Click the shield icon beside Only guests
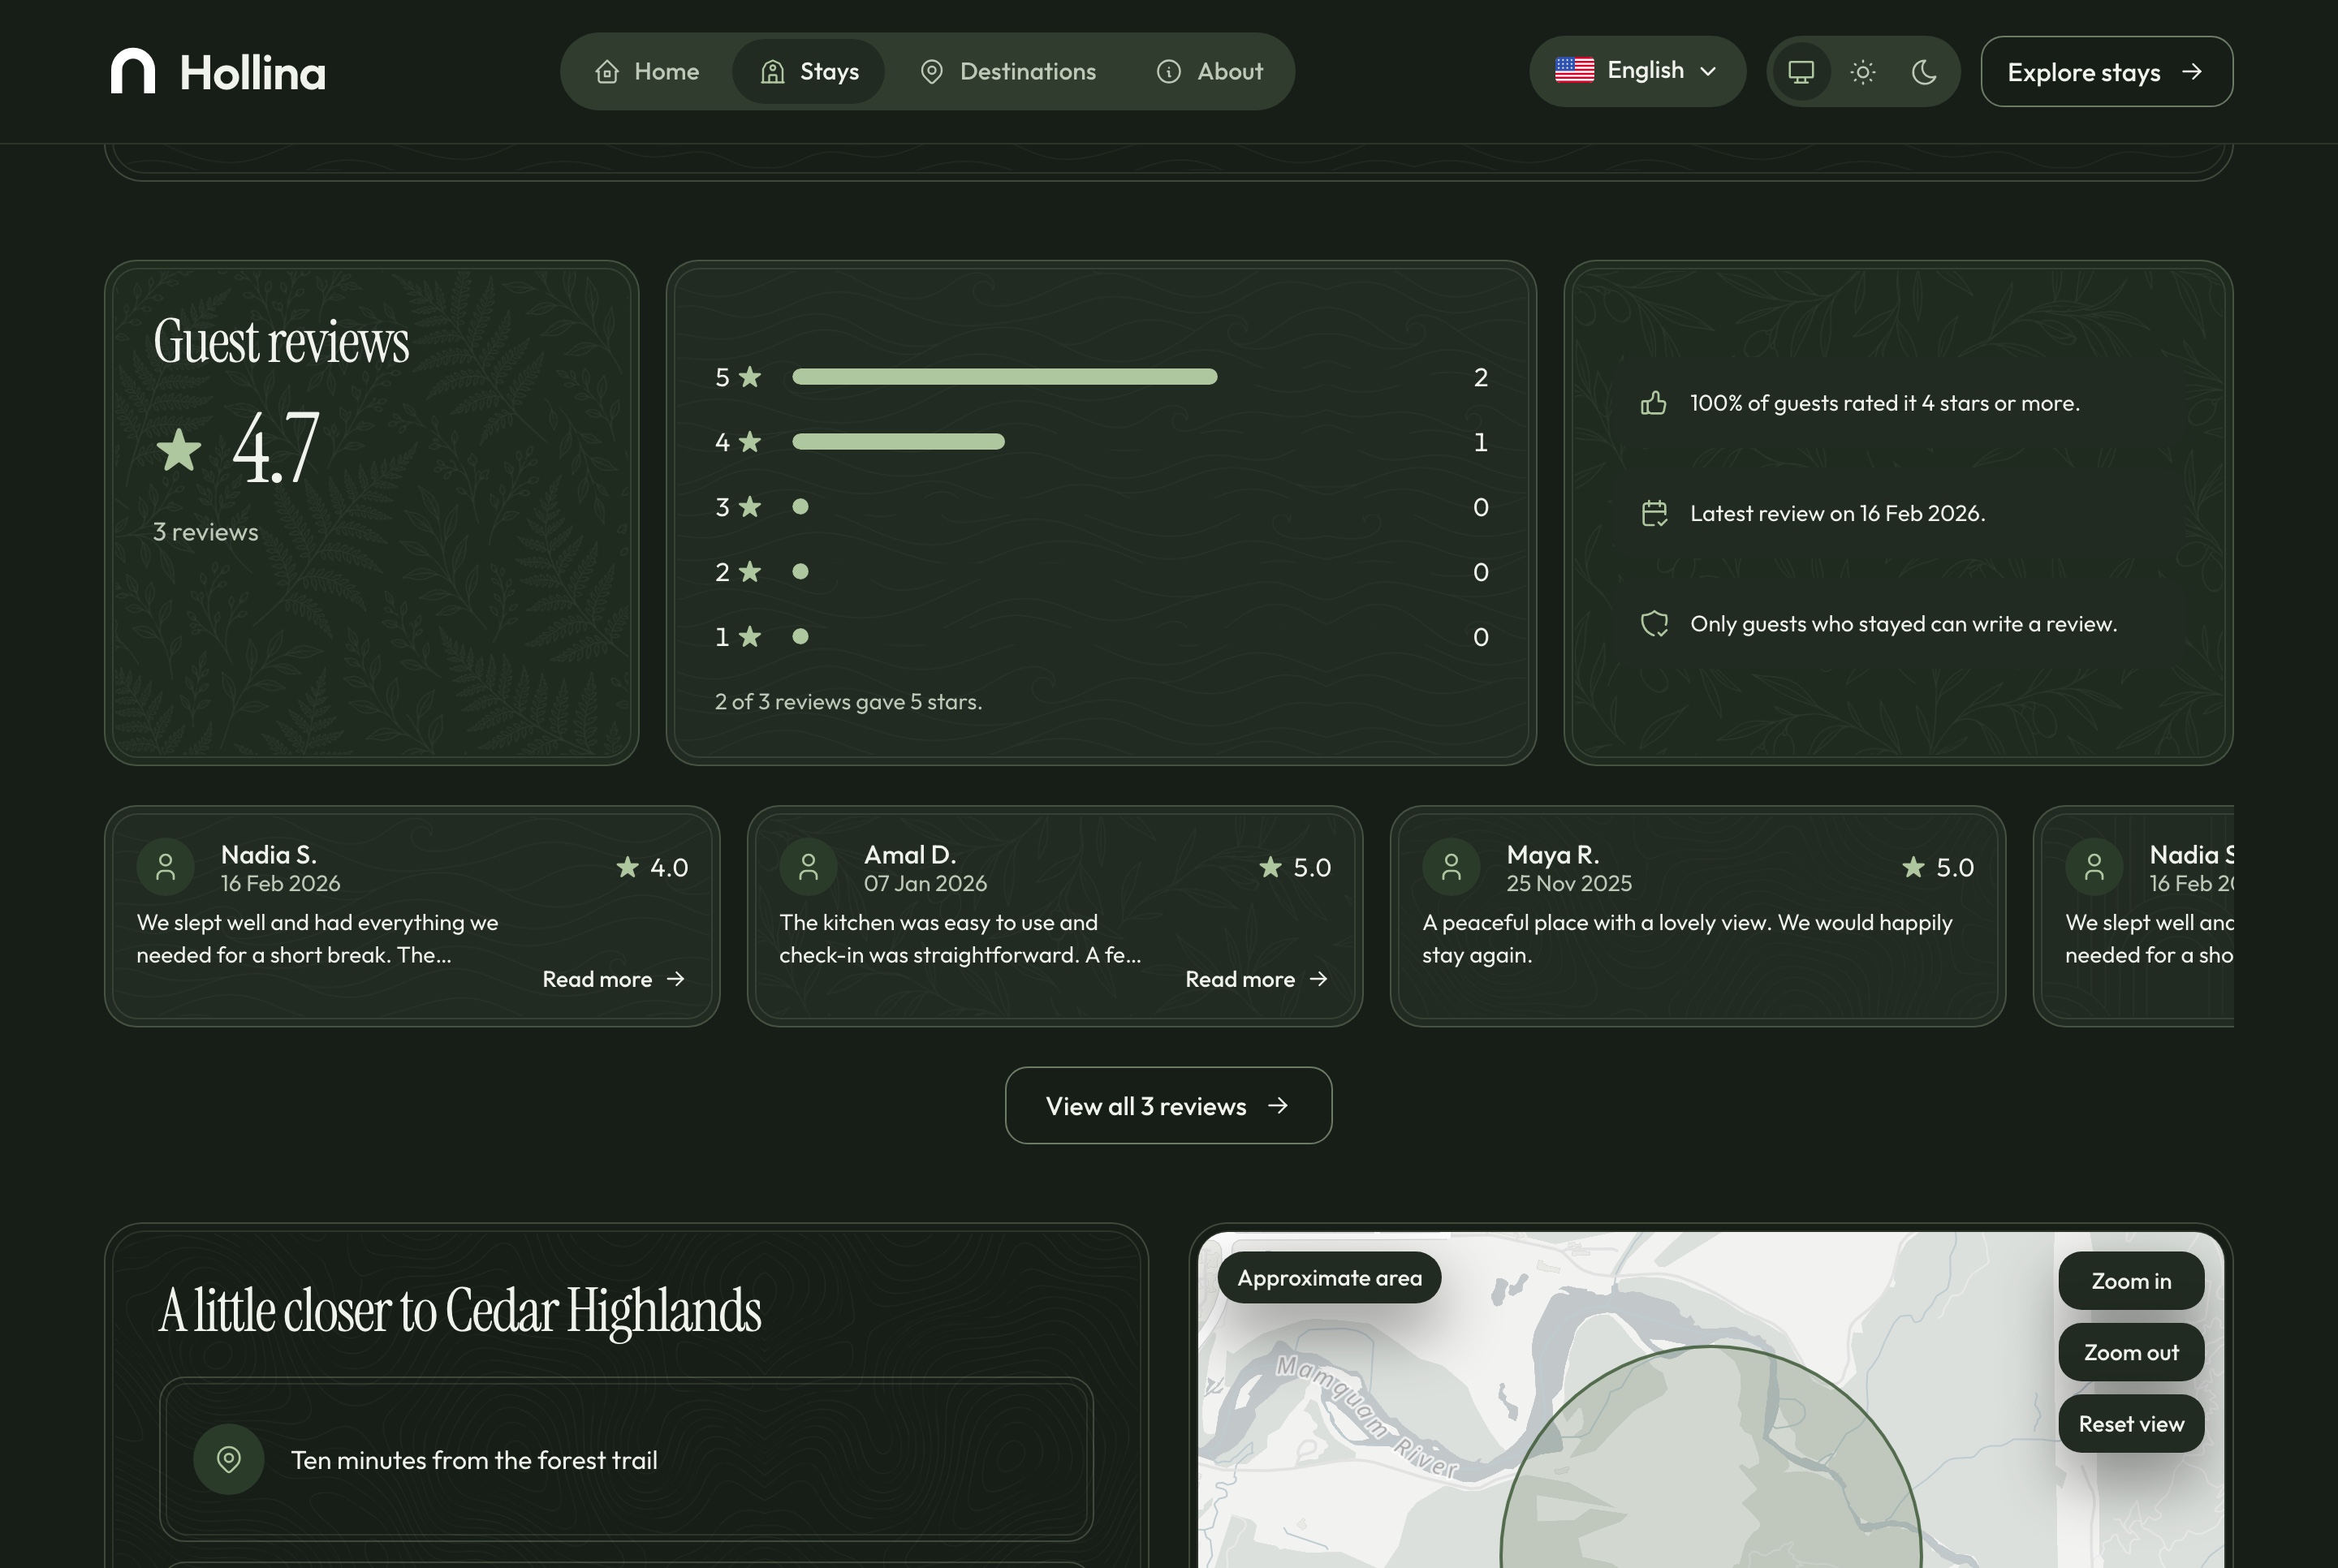This screenshot has width=2338, height=1568. click(1654, 624)
